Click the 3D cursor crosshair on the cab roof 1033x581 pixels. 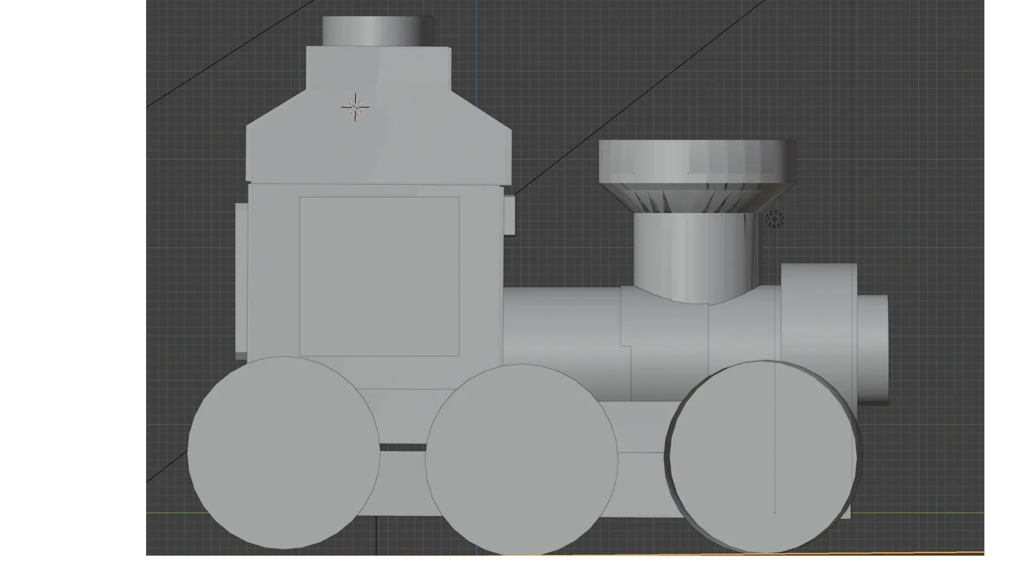coord(355,108)
